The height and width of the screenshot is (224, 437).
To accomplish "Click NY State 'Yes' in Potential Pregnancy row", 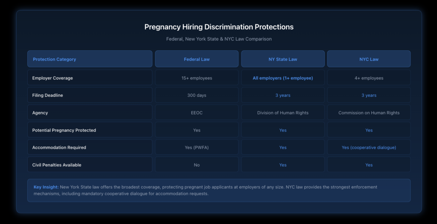I will tap(283, 130).
